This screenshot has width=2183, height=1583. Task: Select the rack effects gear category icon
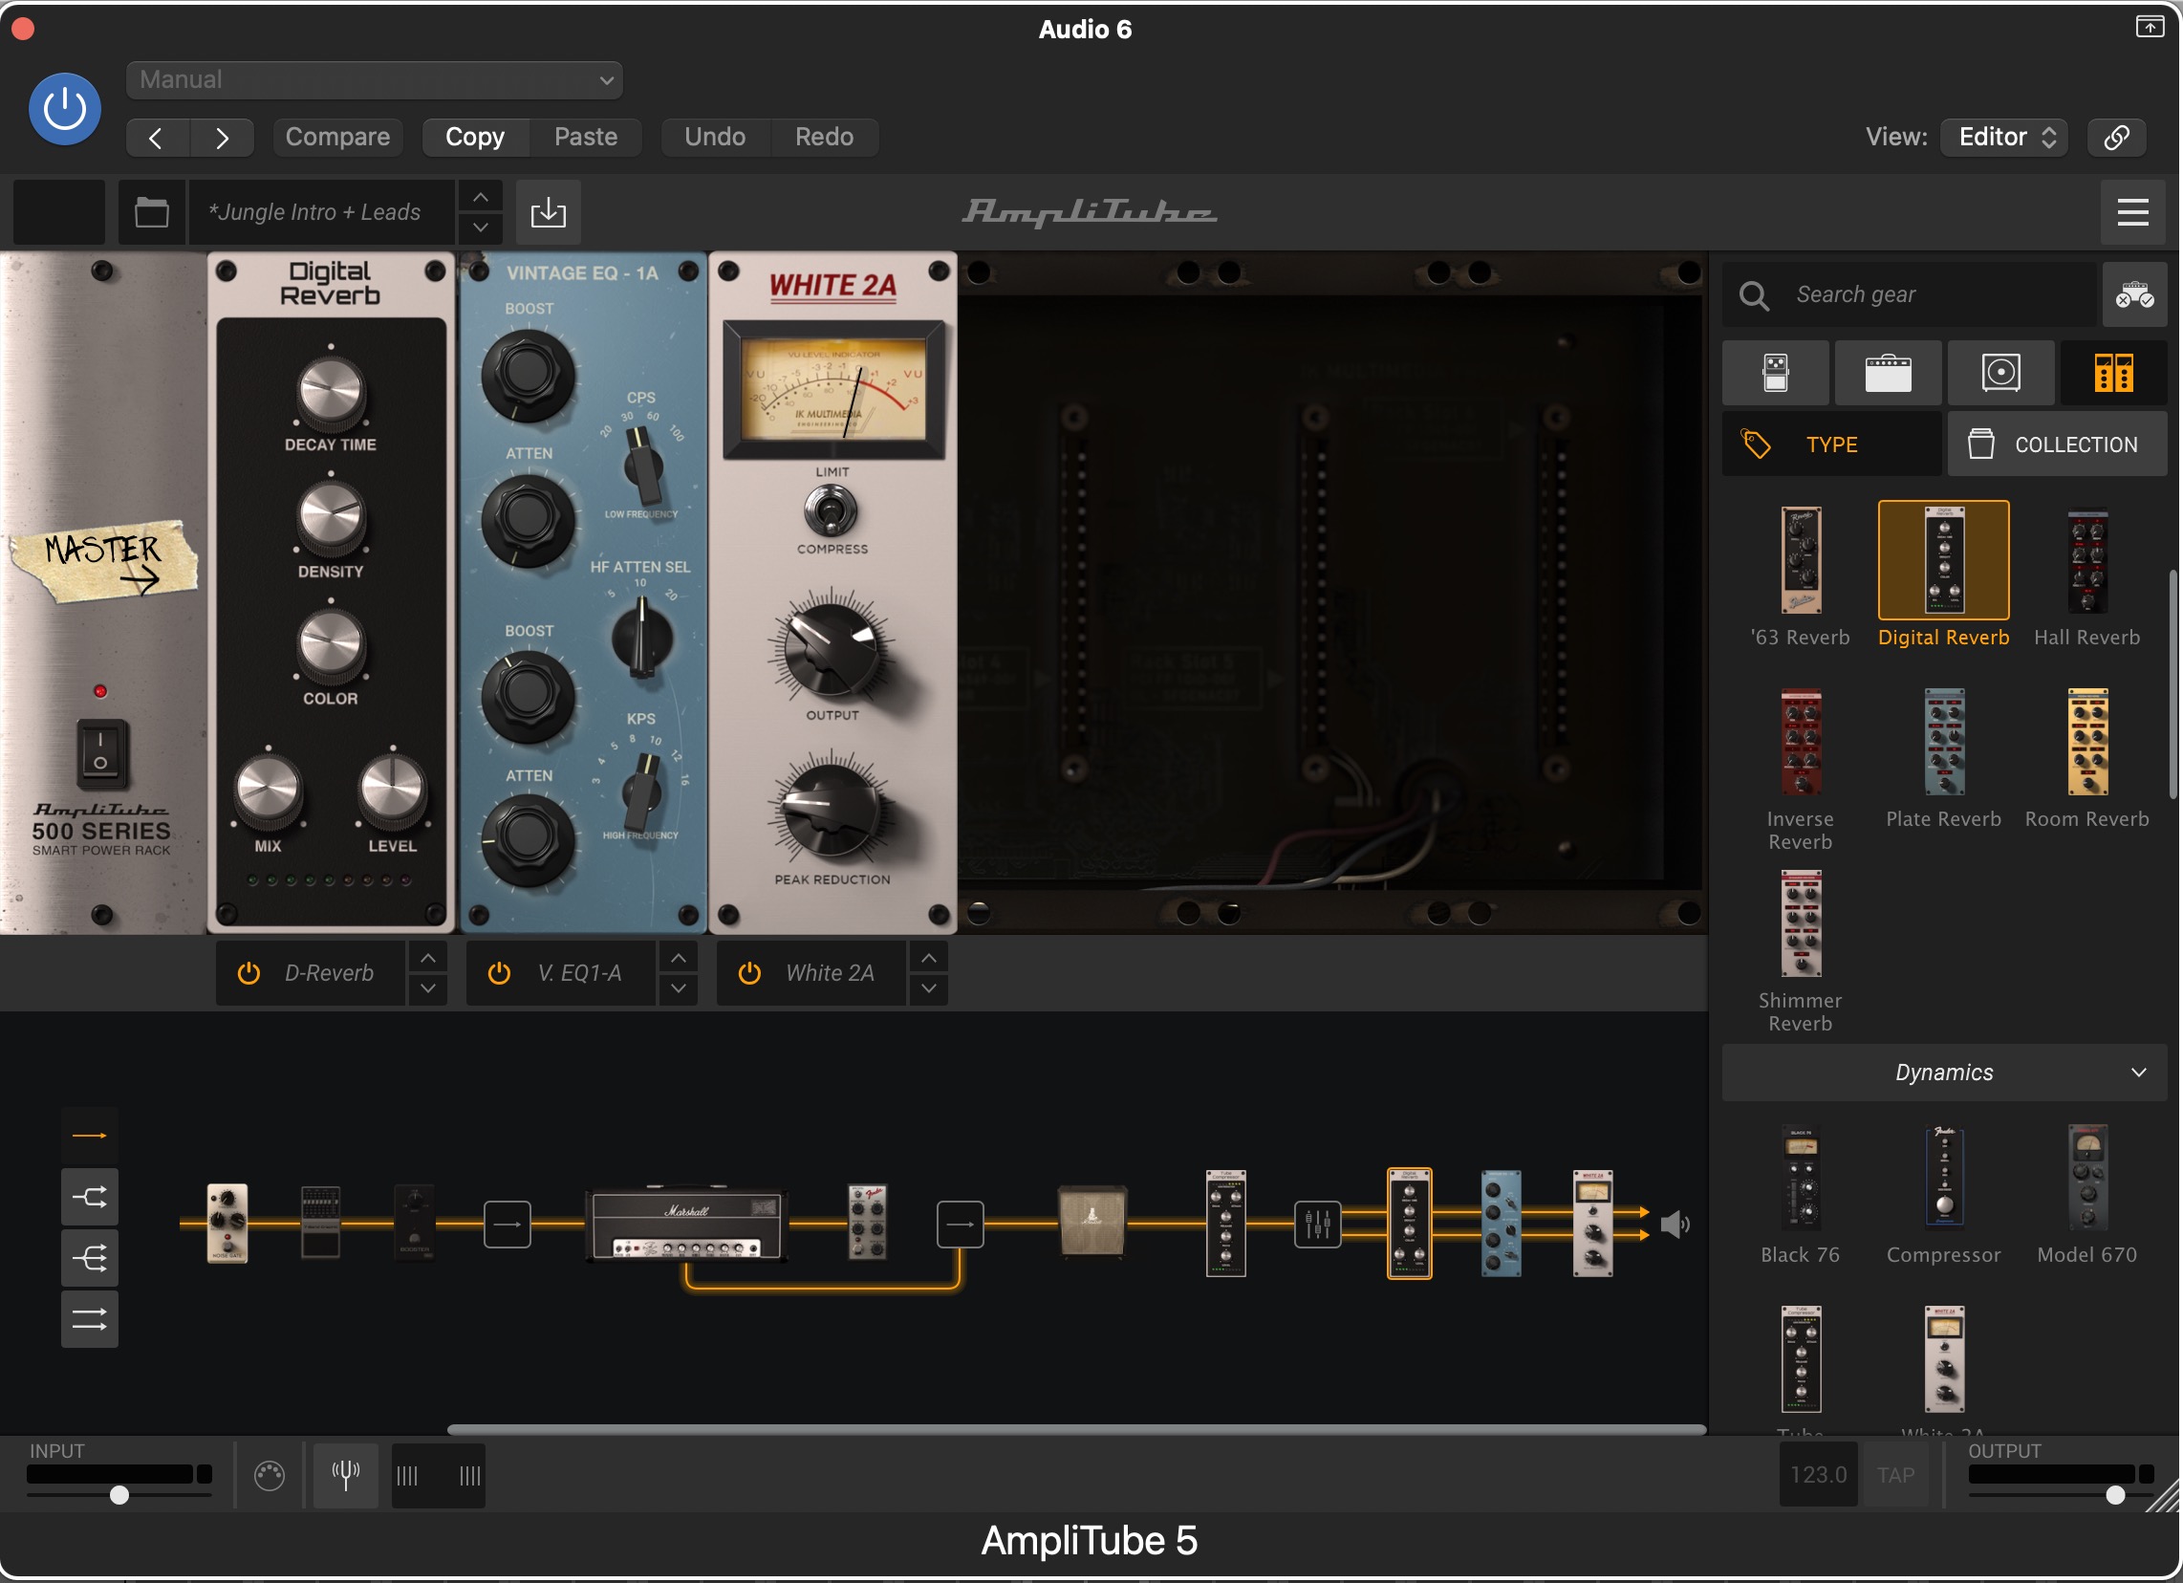(x=2112, y=373)
